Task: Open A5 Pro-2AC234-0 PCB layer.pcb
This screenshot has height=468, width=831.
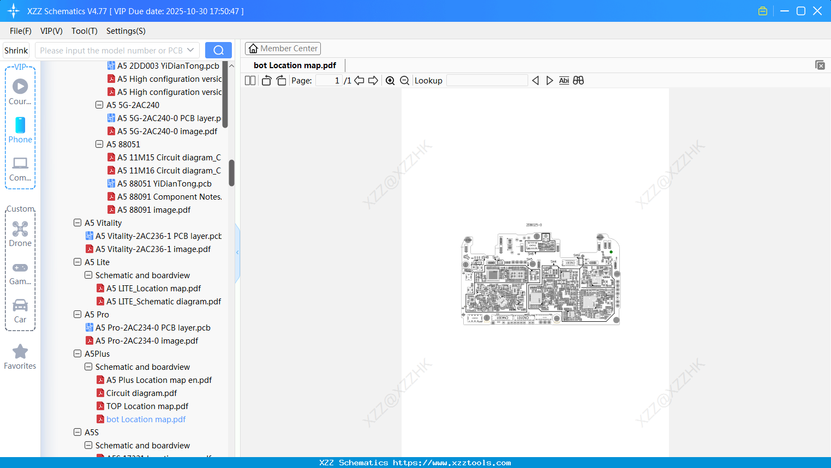Action: pos(153,327)
